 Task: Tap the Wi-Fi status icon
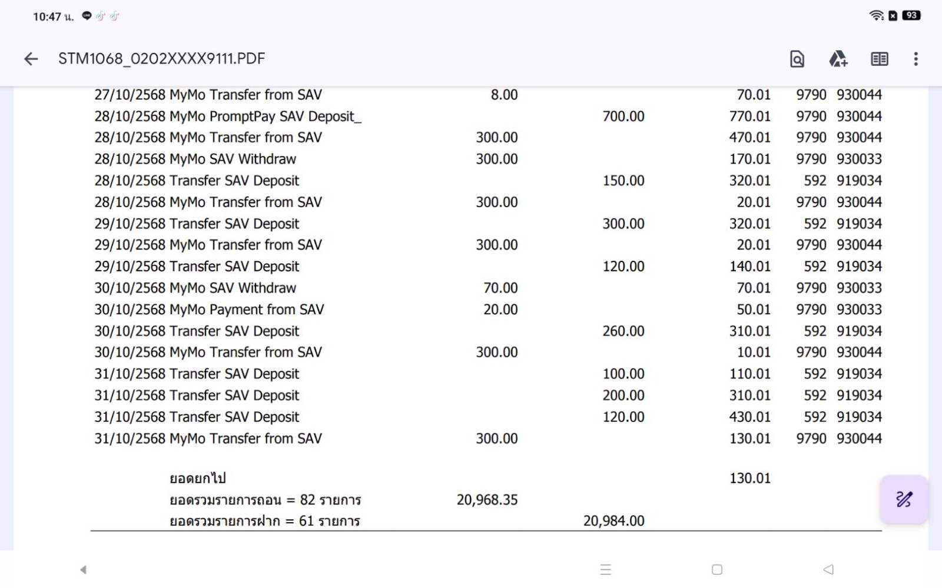(x=876, y=16)
